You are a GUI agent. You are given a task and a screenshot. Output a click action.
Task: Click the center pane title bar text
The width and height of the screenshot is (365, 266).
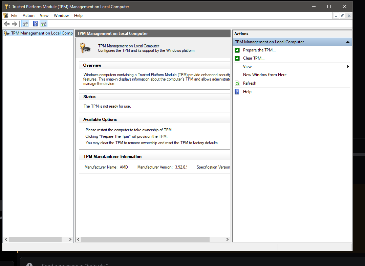[112, 34]
